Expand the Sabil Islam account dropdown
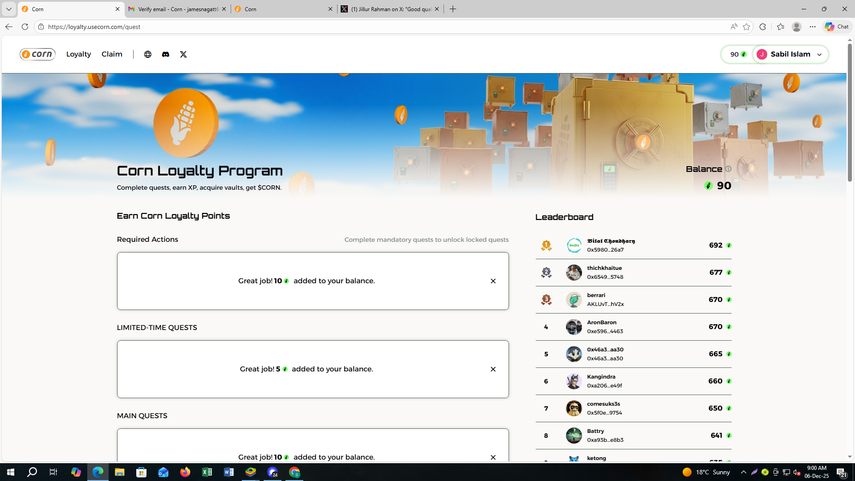The width and height of the screenshot is (855, 481). (819, 54)
